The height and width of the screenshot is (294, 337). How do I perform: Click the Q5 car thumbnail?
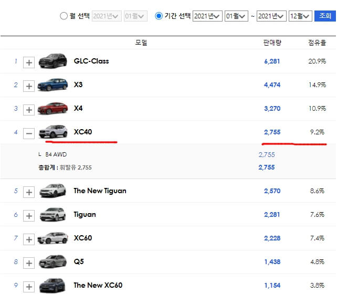52,261
